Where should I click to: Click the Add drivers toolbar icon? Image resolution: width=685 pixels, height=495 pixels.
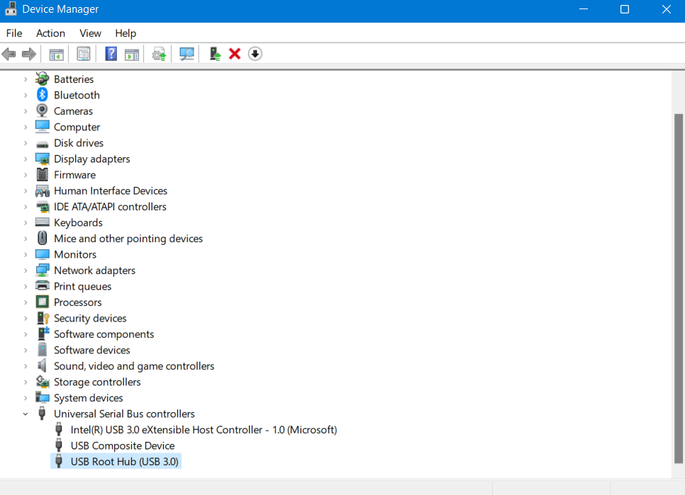pos(215,54)
